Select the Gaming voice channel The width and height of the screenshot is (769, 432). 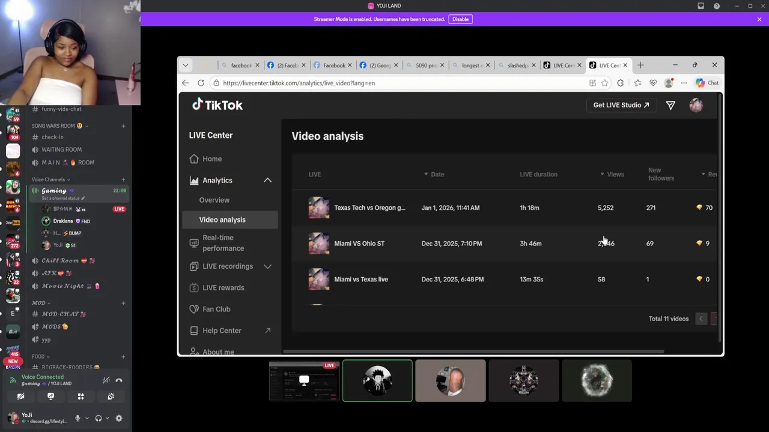78,193
